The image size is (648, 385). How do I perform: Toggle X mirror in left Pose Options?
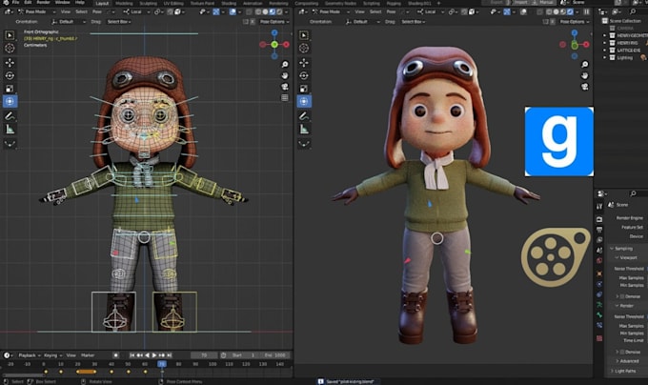[x=253, y=22]
